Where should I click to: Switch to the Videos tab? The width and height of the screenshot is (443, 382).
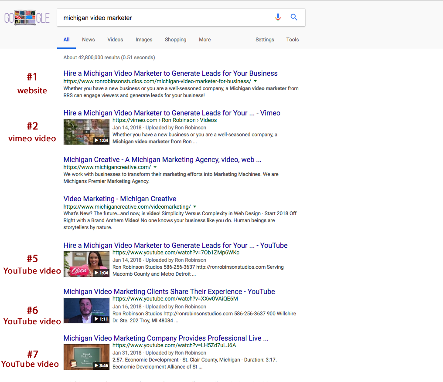115,40
